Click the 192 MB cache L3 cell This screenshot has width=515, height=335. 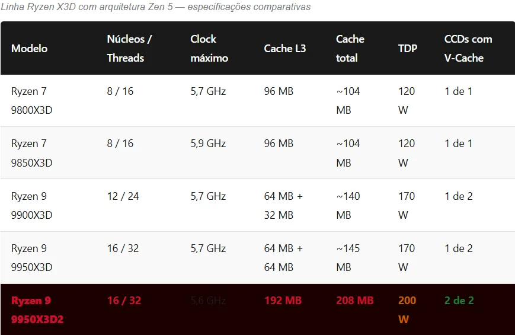[283, 301]
